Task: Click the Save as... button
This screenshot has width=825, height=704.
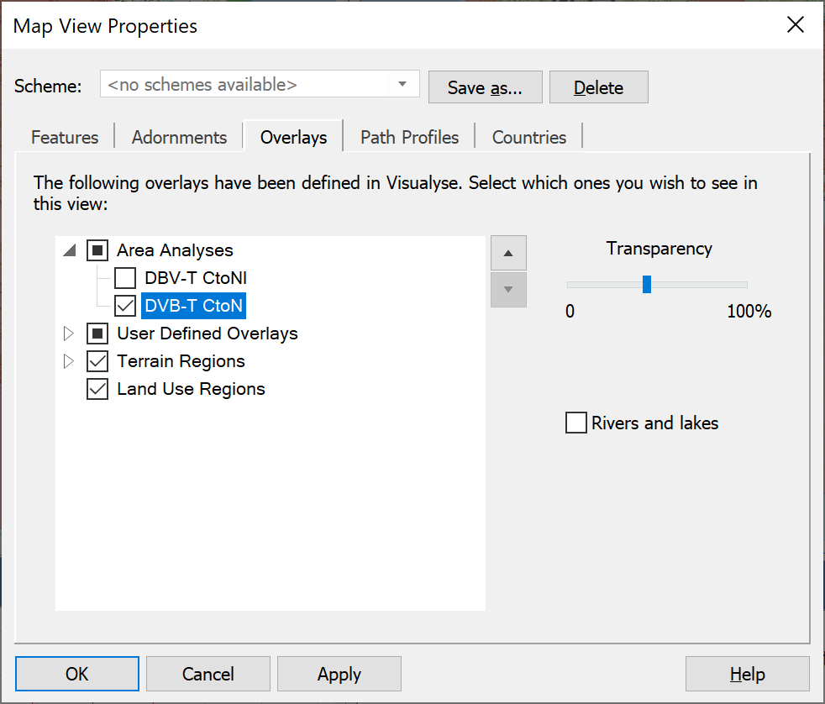Action: [x=485, y=87]
